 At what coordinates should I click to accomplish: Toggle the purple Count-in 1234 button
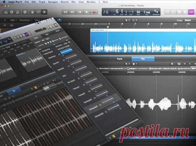point(191,12)
